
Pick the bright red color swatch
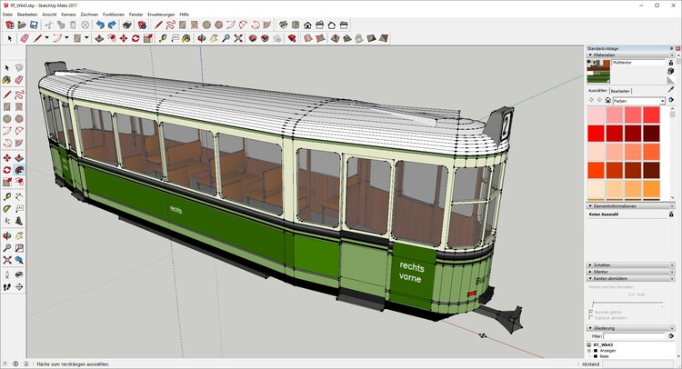click(596, 134)
